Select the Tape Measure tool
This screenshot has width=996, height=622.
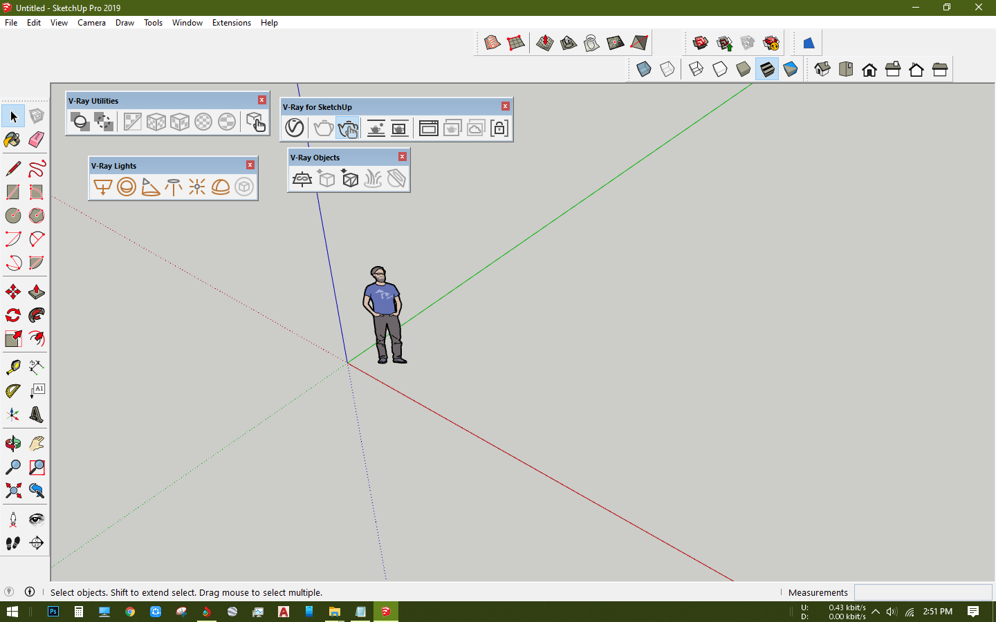[x=13, y=368]
